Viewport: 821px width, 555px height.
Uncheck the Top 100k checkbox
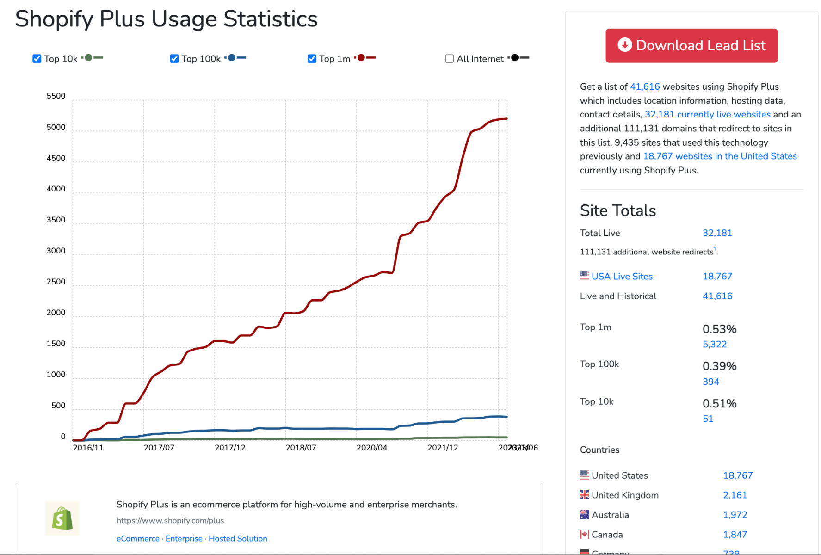point(174,59)
